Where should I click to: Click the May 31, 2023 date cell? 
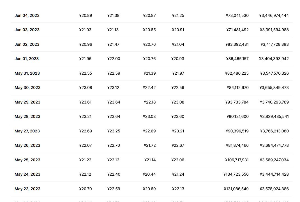pyautogui.click(x=27, y=73)
